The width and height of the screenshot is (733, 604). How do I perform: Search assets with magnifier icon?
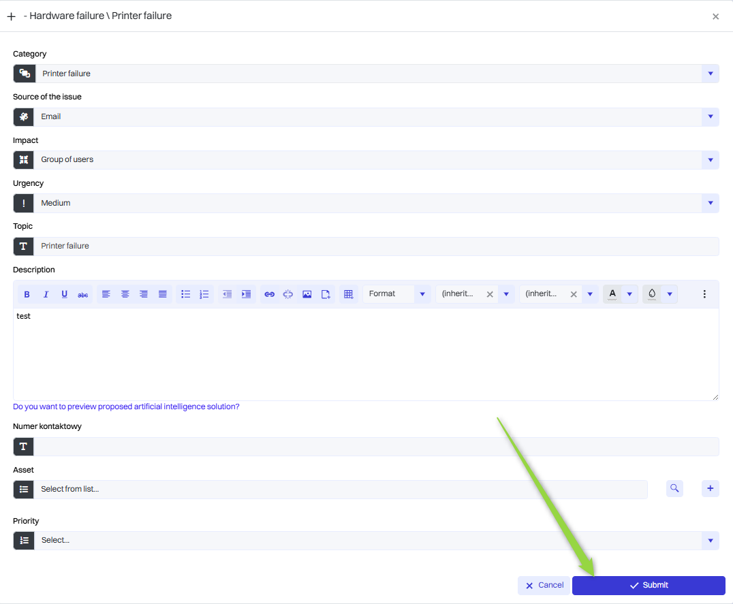point(674,488)
